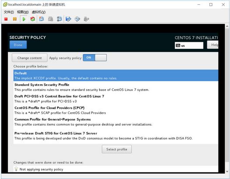230x179 pixels.
Task: Click the USB device connect icon
Action: point(86,19)
